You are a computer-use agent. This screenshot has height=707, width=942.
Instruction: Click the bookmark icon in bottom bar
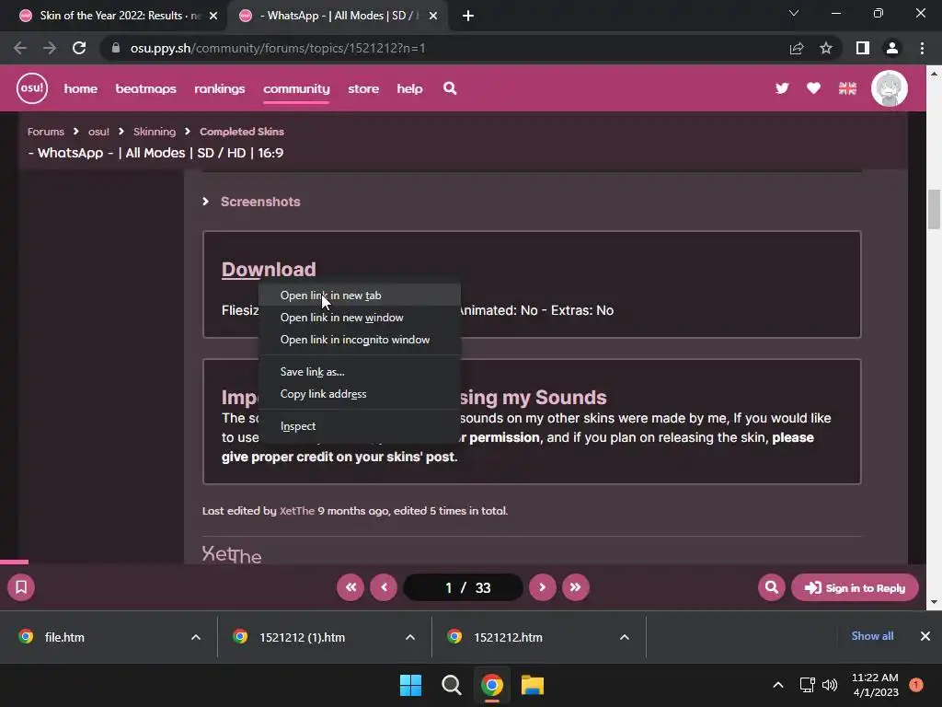[x=21, y=586]
